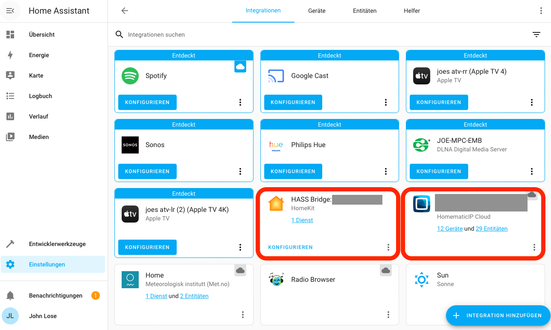Switch to the Entitäten tab
Image resolution: width=551 pixels, height=330 pixels.
coord(364,11)
